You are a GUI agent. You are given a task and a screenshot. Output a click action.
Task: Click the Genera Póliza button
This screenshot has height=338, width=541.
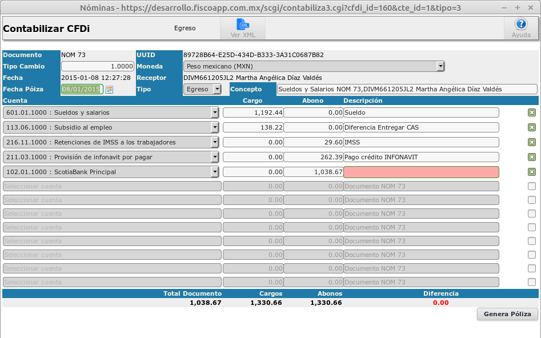coord(507,314)
